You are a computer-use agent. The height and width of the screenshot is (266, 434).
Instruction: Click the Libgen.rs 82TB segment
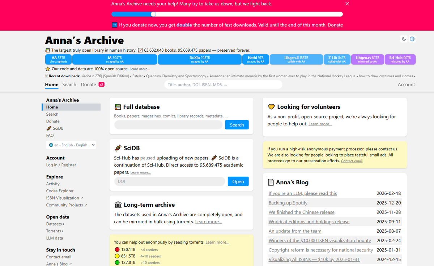coord(367,59)
